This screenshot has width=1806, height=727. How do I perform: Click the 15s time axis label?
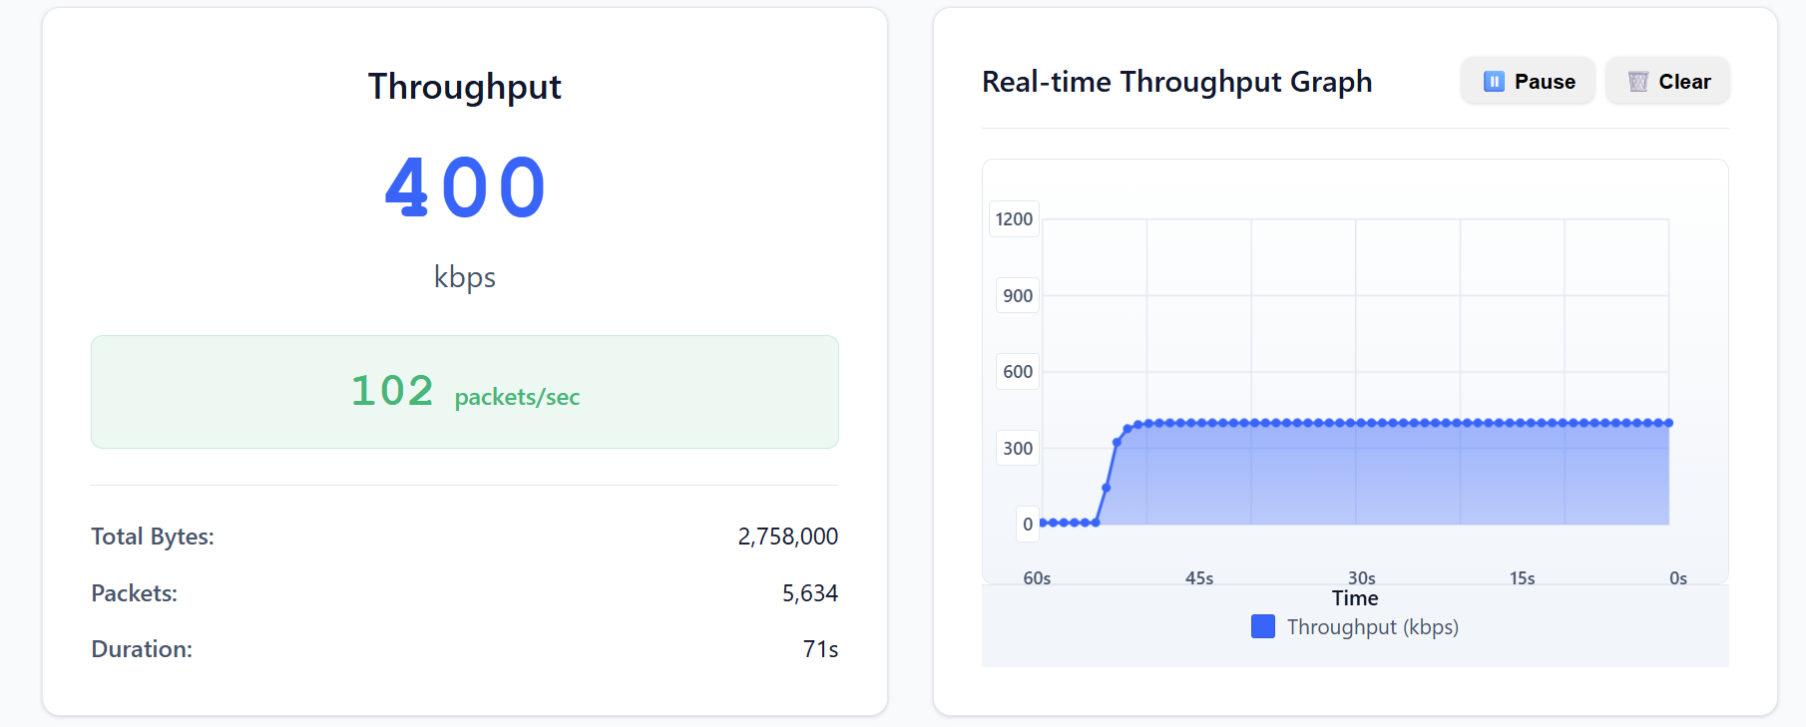pos(1522,578)
